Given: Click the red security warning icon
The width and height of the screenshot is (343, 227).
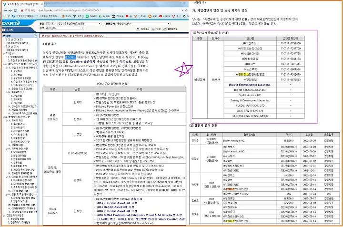Looking at the screenshot, I should click(22, 10).
